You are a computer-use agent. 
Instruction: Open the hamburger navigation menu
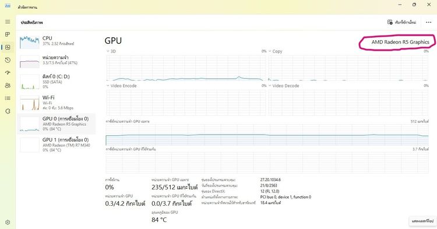coord(8,22)
